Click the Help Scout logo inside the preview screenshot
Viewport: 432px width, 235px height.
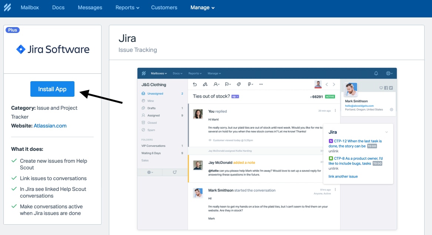tap(143, 73)
